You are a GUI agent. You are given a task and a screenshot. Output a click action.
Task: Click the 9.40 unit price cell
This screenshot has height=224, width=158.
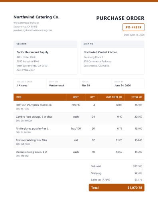pos(120,117)
